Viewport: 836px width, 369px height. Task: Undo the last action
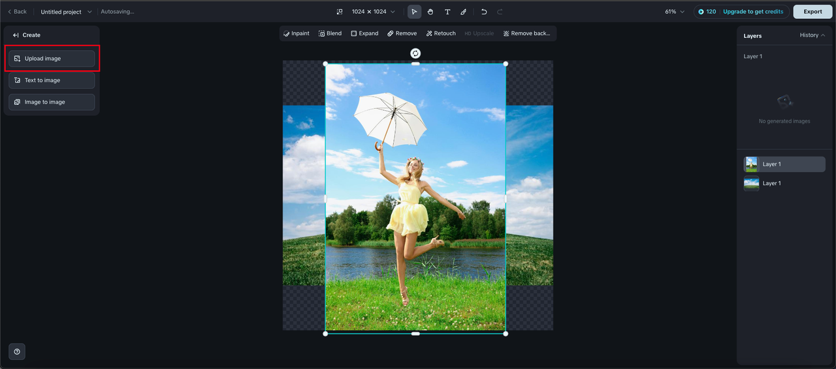pyautogui.click(x=484, y=12)
